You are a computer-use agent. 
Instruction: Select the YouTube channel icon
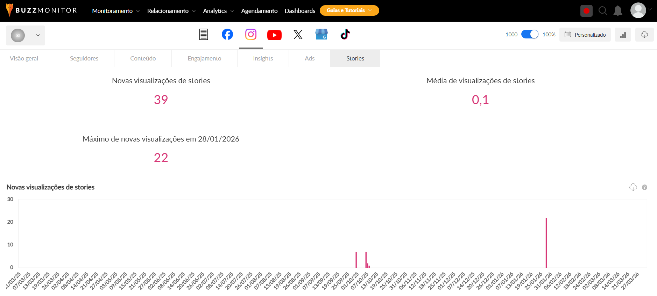274,35
